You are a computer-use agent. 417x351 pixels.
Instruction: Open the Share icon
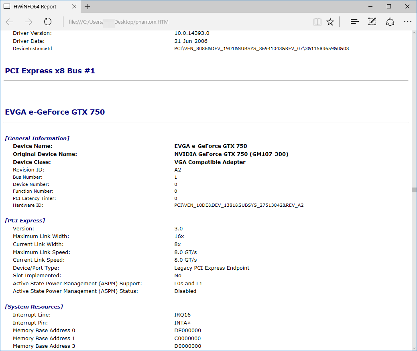390,22
